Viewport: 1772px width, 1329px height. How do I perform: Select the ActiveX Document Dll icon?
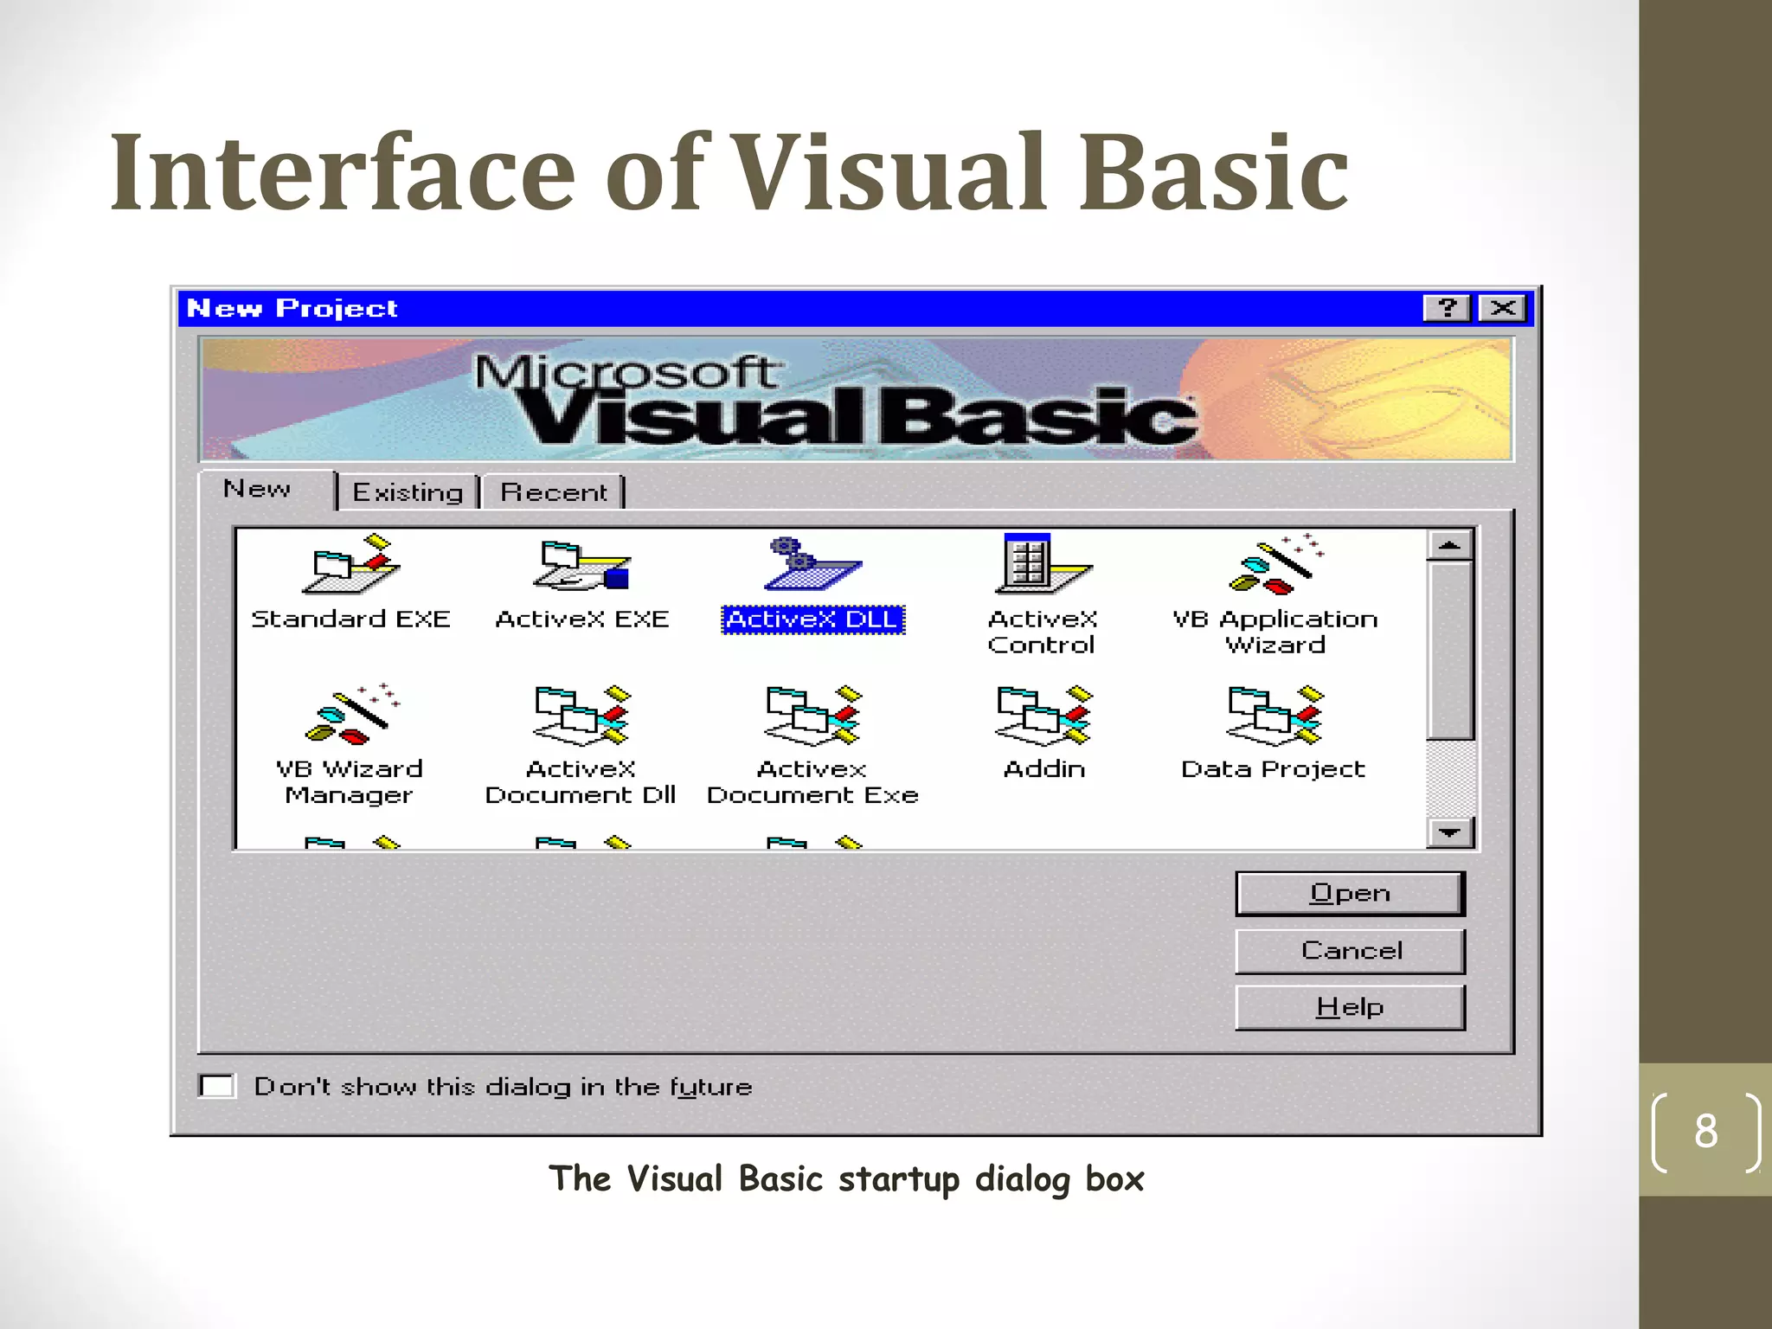(x=581, y=715)
